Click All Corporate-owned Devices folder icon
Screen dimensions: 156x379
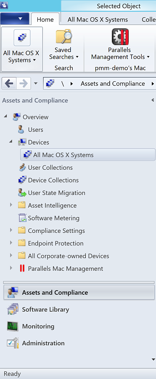coord(22,256)
